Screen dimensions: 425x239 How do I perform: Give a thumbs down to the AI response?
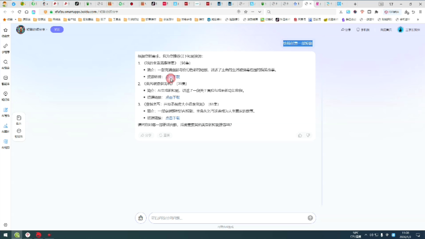(308, 135)
